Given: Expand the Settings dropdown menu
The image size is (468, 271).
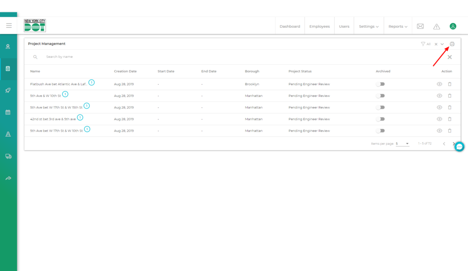Looking at the screenshot, I should tap(368, 26).
